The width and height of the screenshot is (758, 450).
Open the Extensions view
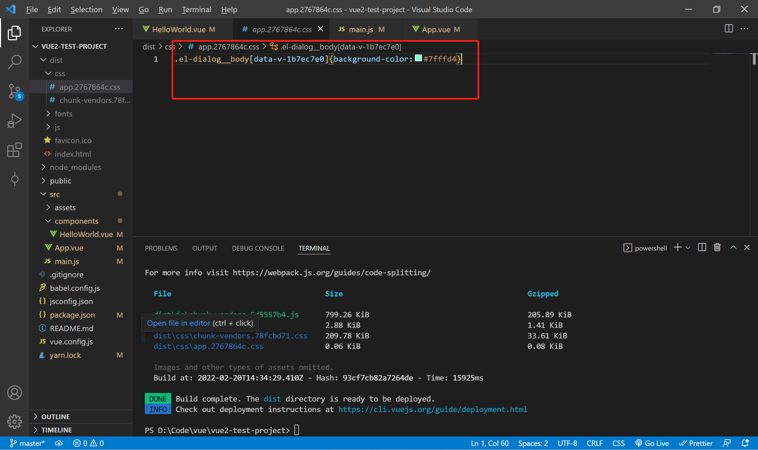click(x=14, y=150)
